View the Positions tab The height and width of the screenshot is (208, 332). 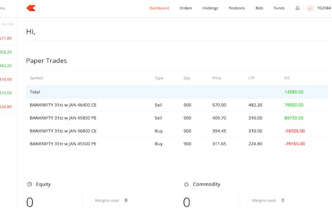pyautogui.click(x=237, y=8)
